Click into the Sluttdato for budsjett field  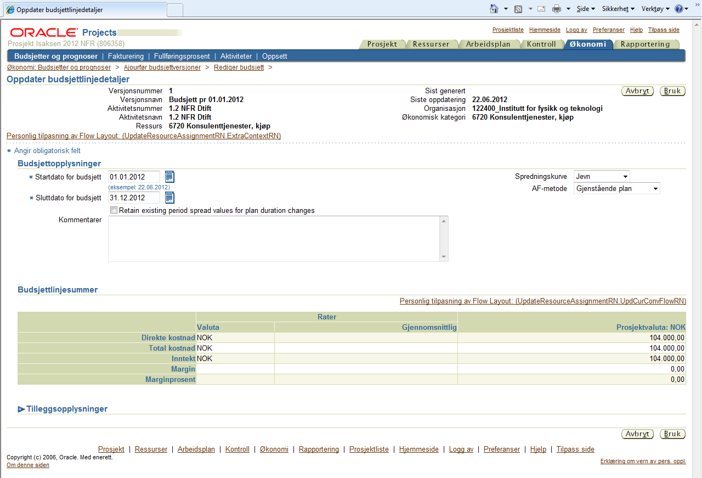tap(134, 198)
